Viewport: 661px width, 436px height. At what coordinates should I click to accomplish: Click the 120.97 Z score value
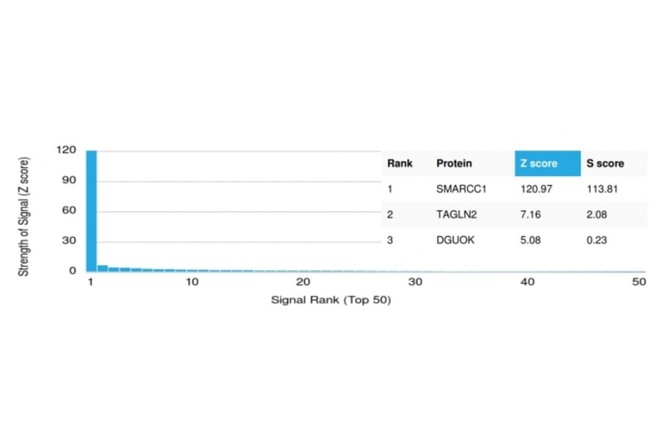click(x=535, y=189)
